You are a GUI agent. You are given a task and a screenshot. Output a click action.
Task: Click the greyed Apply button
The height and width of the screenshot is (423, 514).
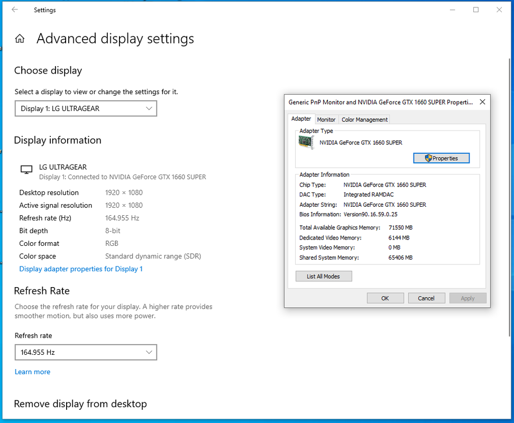(467, 298)
